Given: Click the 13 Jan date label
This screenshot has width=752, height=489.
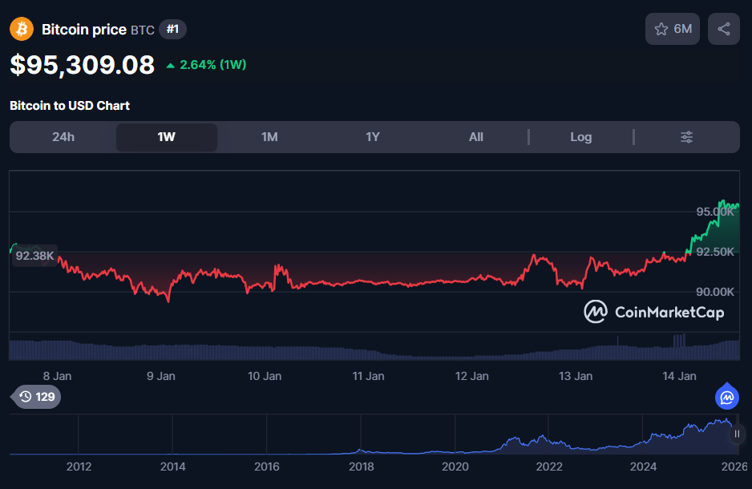Looking at the screenshot, I should (x=576, y=376).
